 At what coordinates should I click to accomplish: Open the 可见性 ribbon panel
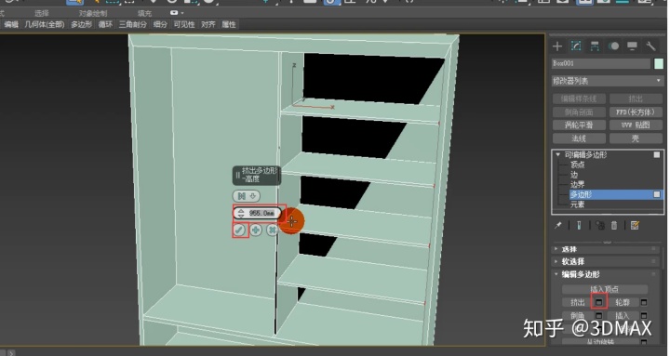pyautogui.click(x=184, y=24)
